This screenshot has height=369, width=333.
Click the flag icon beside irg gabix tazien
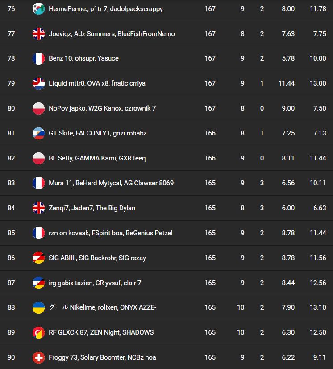click(38, 283)
